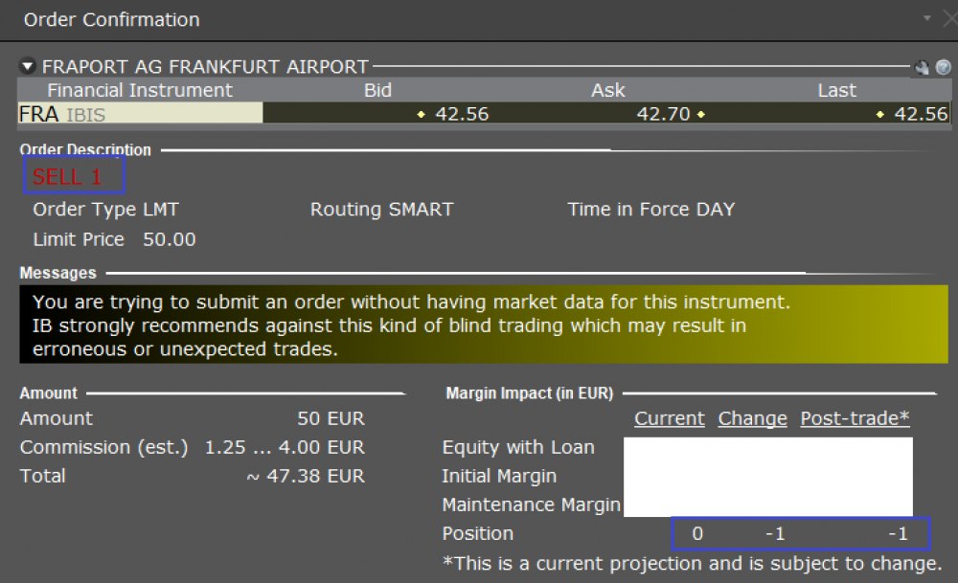Click the Post-trade* column header link
The width and height of the screenshot is (958, 583).
[855, 418]
